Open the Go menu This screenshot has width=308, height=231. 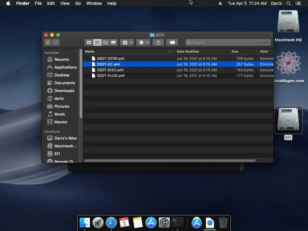(x=78, y=3)
